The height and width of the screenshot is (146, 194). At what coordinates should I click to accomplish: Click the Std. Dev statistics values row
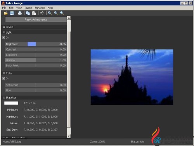click(41, 130)
